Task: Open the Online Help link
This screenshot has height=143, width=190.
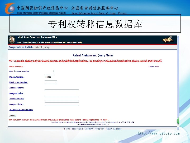Action: click(x=154, y=66)
